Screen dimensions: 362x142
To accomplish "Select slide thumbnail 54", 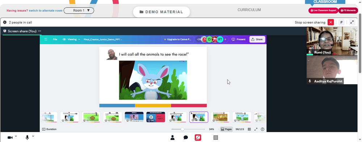I will [x=156, y=117].
